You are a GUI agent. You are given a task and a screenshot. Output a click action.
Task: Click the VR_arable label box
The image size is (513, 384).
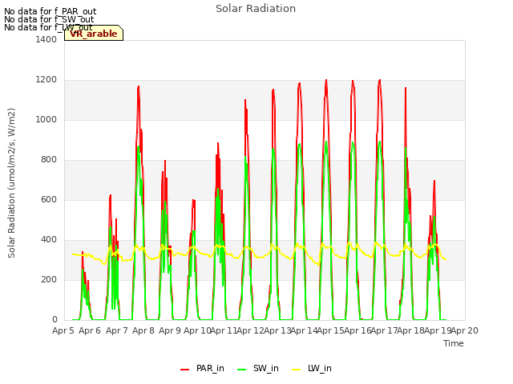94,34
